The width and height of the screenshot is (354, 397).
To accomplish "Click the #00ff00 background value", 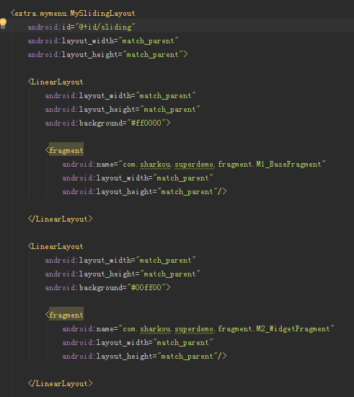I will pyautogui.click(x=146, y=287).
